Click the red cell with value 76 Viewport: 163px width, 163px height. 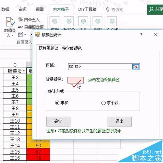pos(38,158)
